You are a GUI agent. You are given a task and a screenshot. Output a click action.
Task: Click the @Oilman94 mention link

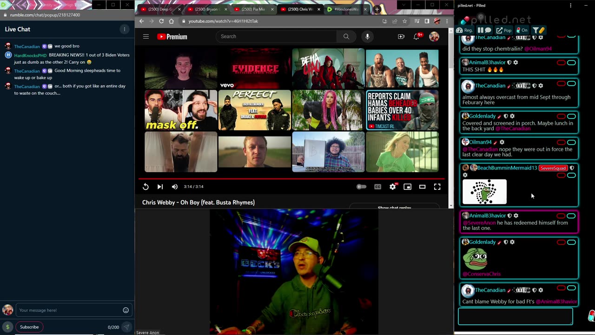coord(538,49)
